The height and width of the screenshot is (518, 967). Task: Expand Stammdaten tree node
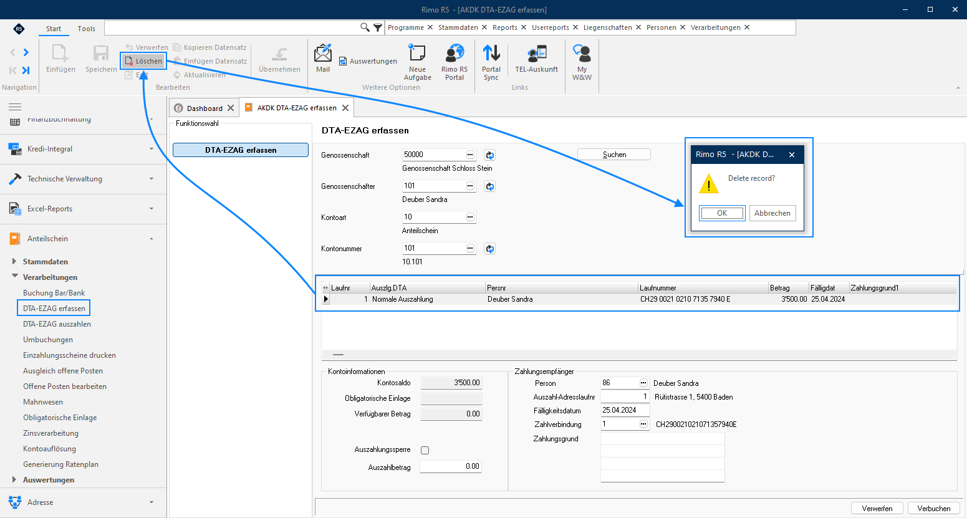(x=14, y=262)
